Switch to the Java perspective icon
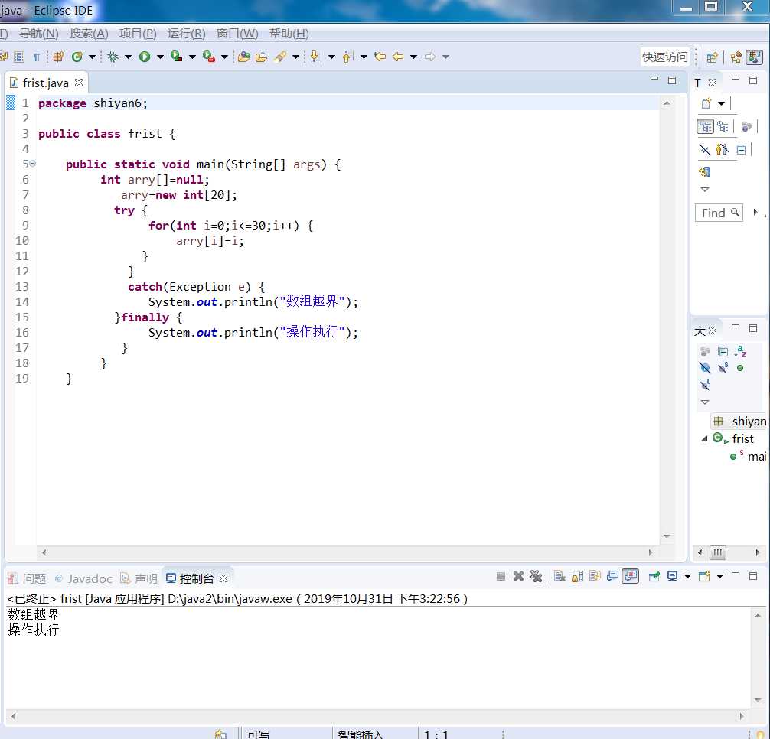This screenshot has width=770, height=739. pyautogui.click(x=754, y=57)
